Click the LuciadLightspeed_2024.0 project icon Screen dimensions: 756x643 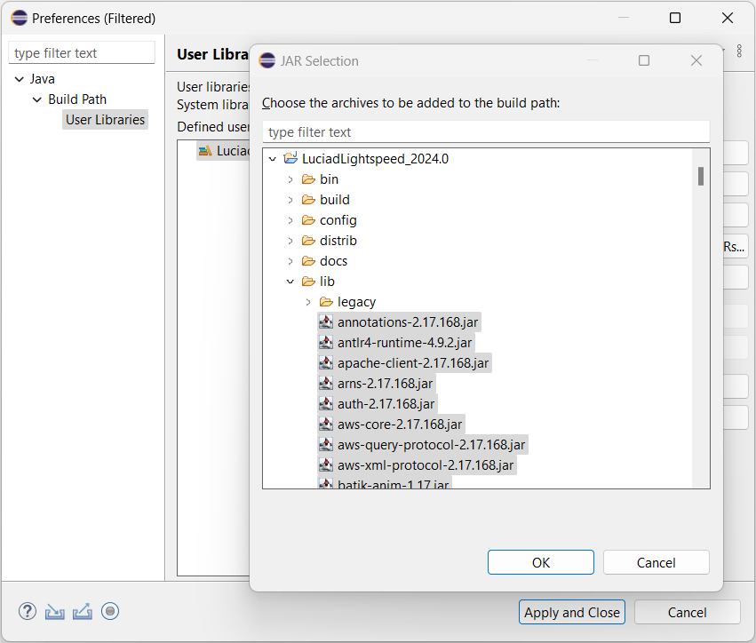(x=290, y=158)
